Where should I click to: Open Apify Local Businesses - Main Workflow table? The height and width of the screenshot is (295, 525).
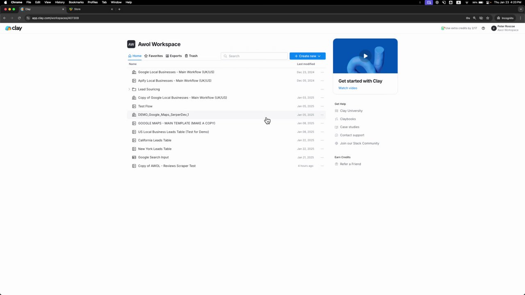(x=175, y=81)
